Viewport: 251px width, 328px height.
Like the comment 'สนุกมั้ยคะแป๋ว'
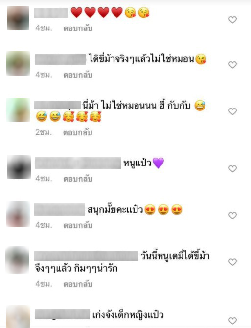pos(233,215)
